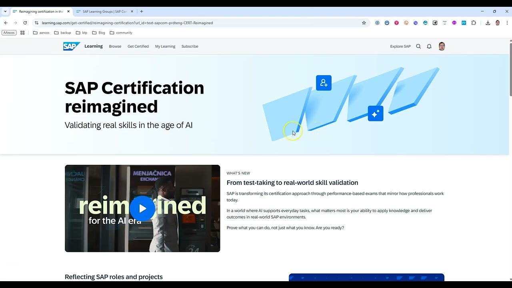Open the search magnifier in SAP header
512x288 pixels.
coord(418,46)
